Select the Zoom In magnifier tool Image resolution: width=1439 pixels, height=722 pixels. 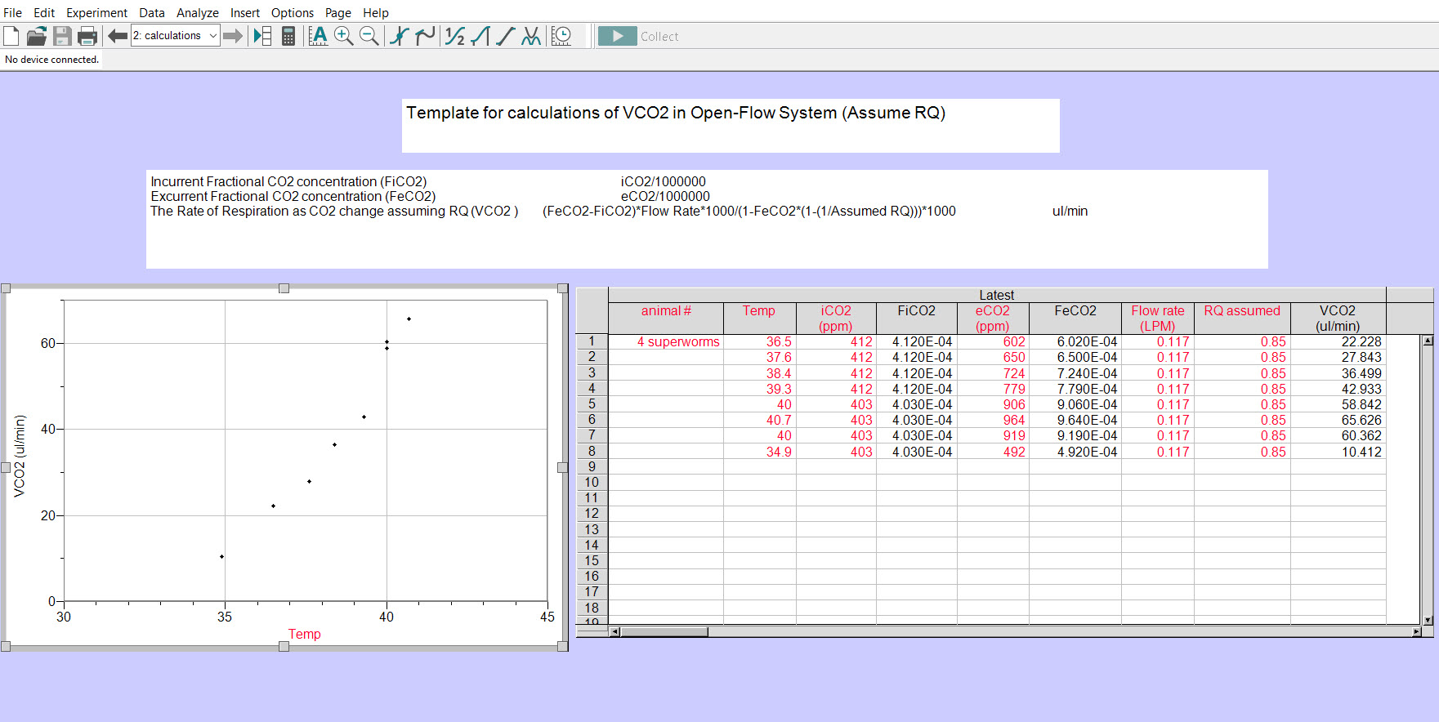pos(344,36)
